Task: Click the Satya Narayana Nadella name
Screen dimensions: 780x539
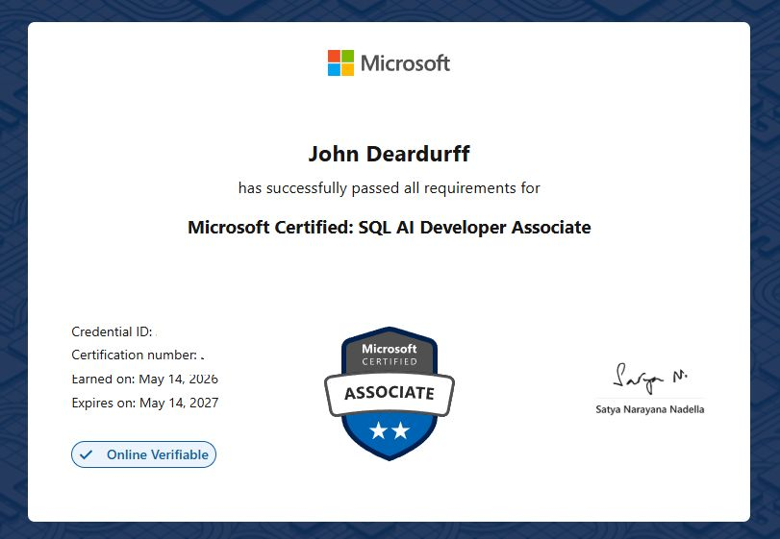Action: (x=649, y=410)
